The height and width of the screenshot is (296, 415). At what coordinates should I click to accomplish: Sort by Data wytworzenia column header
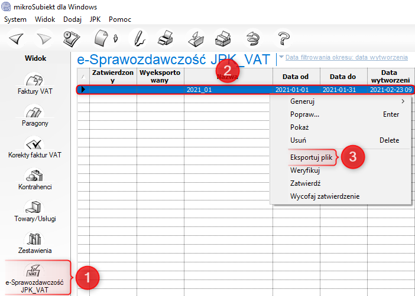(391, 76)
